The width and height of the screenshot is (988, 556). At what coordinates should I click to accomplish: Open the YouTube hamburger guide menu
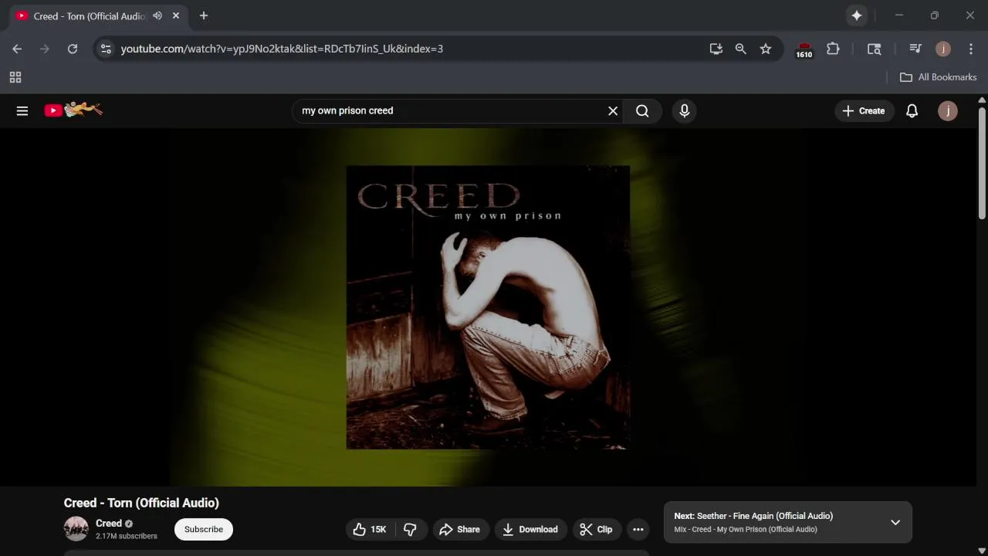pyautogui.click(x=22, y=110)
